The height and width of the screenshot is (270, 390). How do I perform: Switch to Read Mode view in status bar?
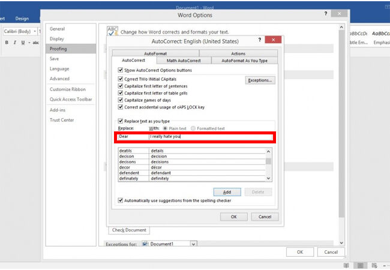click(x=346, y=266)
